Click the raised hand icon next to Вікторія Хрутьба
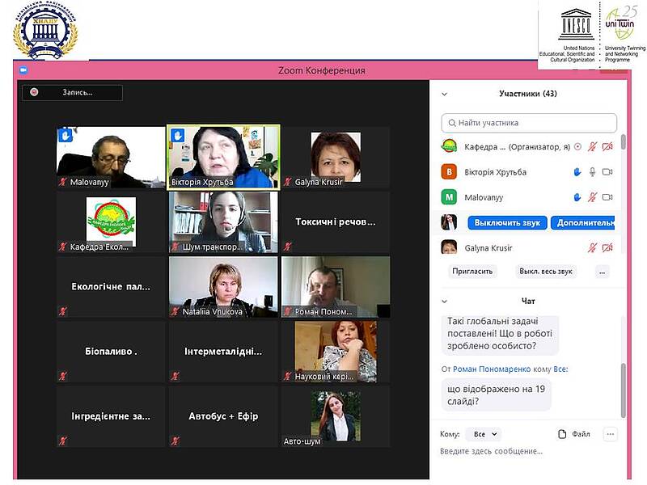Image resolution: width=647 pixels, height=485 pixels. pyautogui.click(x=577, y=172)
